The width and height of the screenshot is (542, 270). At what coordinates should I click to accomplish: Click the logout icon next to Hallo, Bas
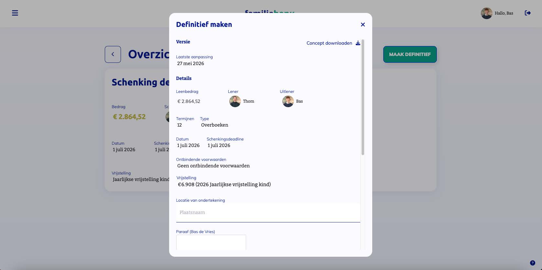point(527,13)
